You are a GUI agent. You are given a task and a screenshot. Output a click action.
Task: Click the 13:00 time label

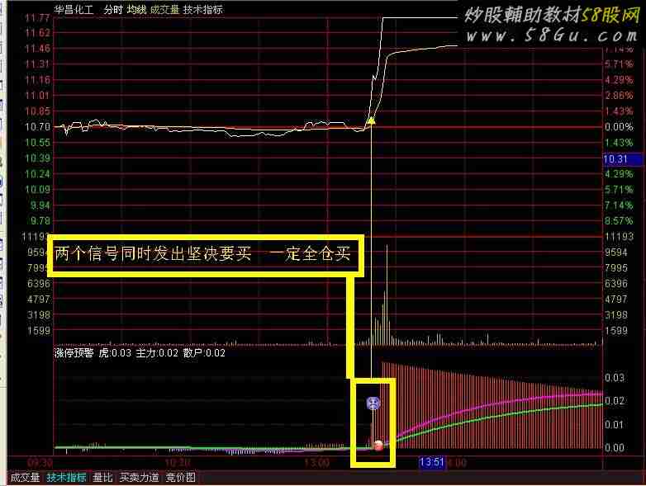click(316, 463)
